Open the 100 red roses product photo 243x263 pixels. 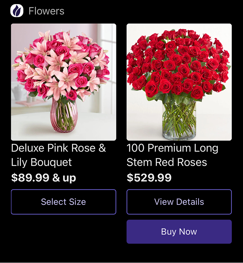pos(179,82)
